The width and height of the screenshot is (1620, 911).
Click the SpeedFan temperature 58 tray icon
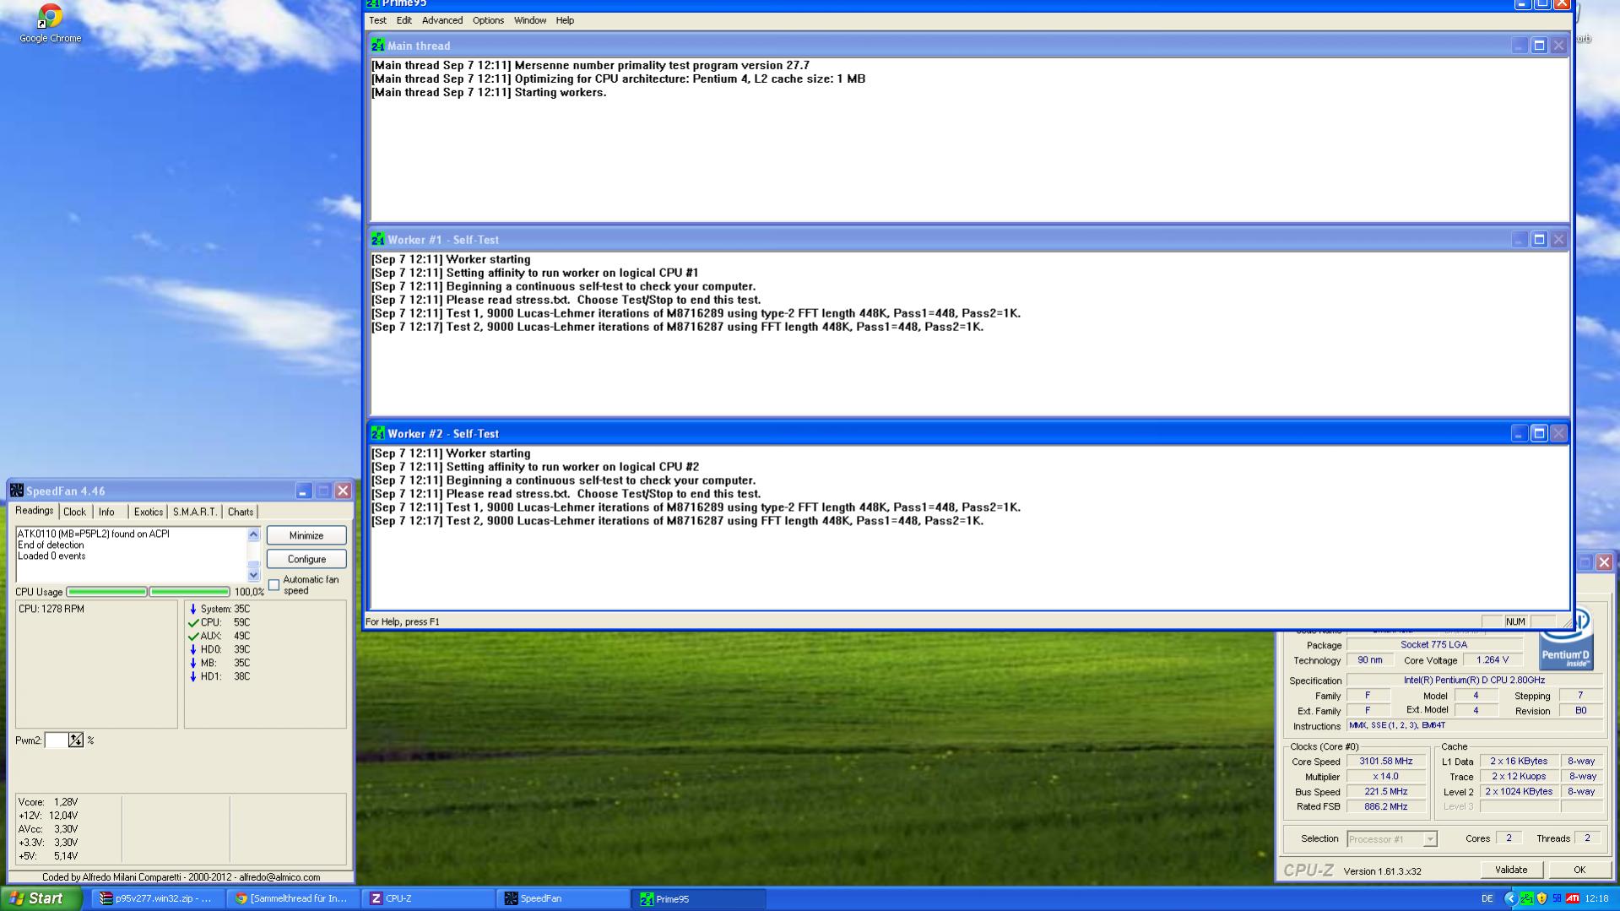point(1557,898)
